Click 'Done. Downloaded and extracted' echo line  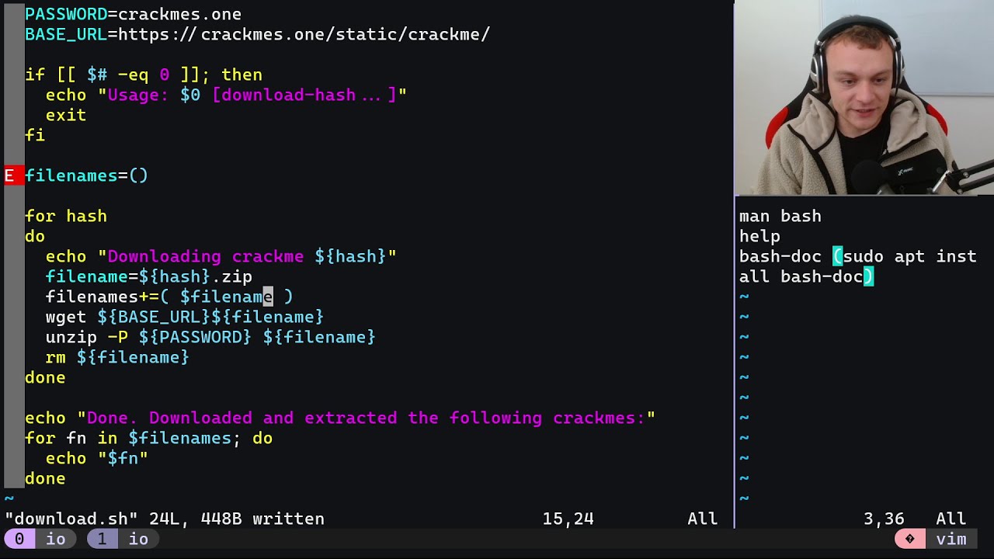(340, 418)
